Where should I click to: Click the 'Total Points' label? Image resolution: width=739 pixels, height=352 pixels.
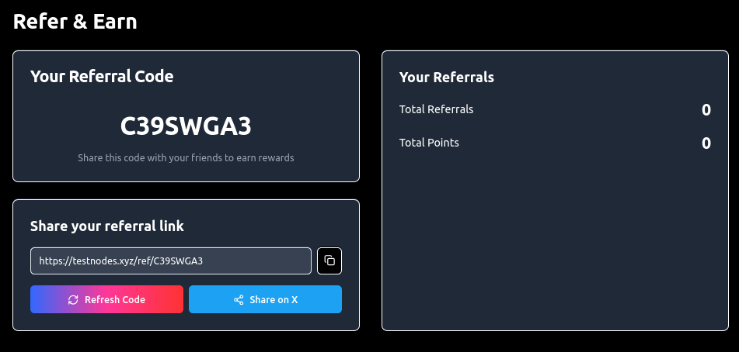[429, 143]
